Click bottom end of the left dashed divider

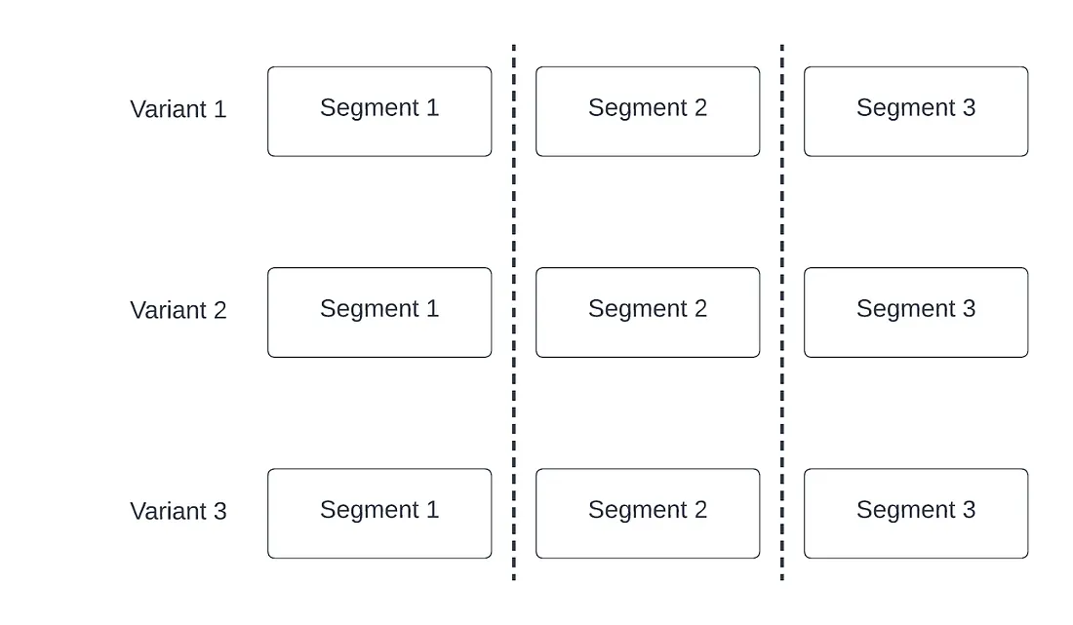(x=514, y=576)
